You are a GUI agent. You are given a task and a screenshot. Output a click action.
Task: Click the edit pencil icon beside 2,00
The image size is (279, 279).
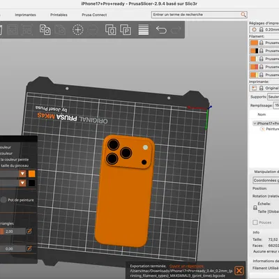(29, 231)
